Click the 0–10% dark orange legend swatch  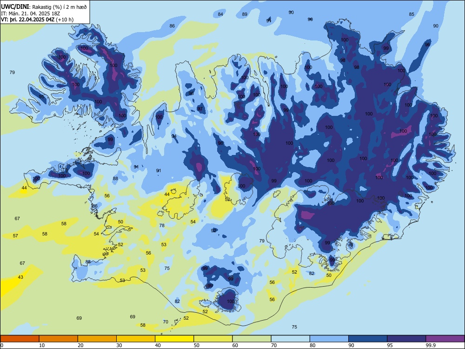coord(20,339)
